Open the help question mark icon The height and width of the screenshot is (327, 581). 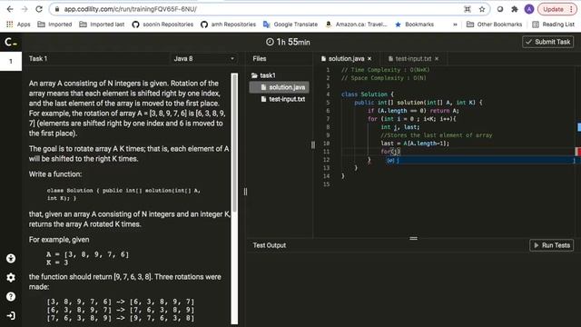tap(11, 297)
